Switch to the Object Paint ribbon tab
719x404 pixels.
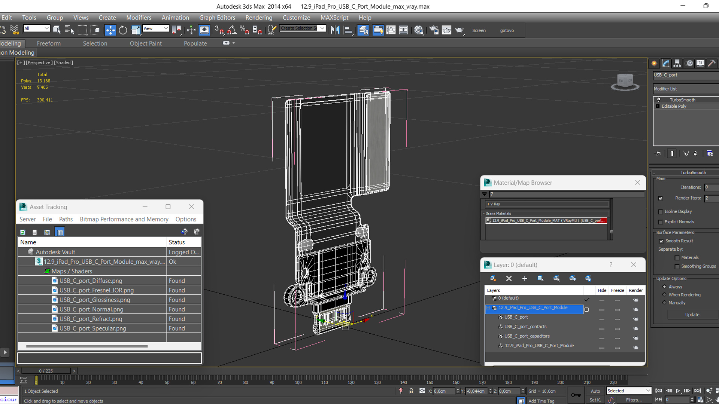146,43
